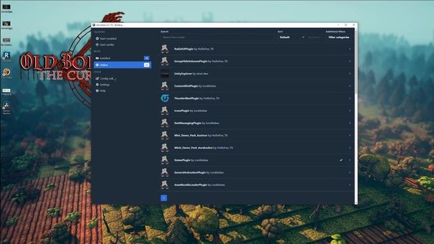
Task: Click the StatesPlugin mod title text
Action: (182, 160)
